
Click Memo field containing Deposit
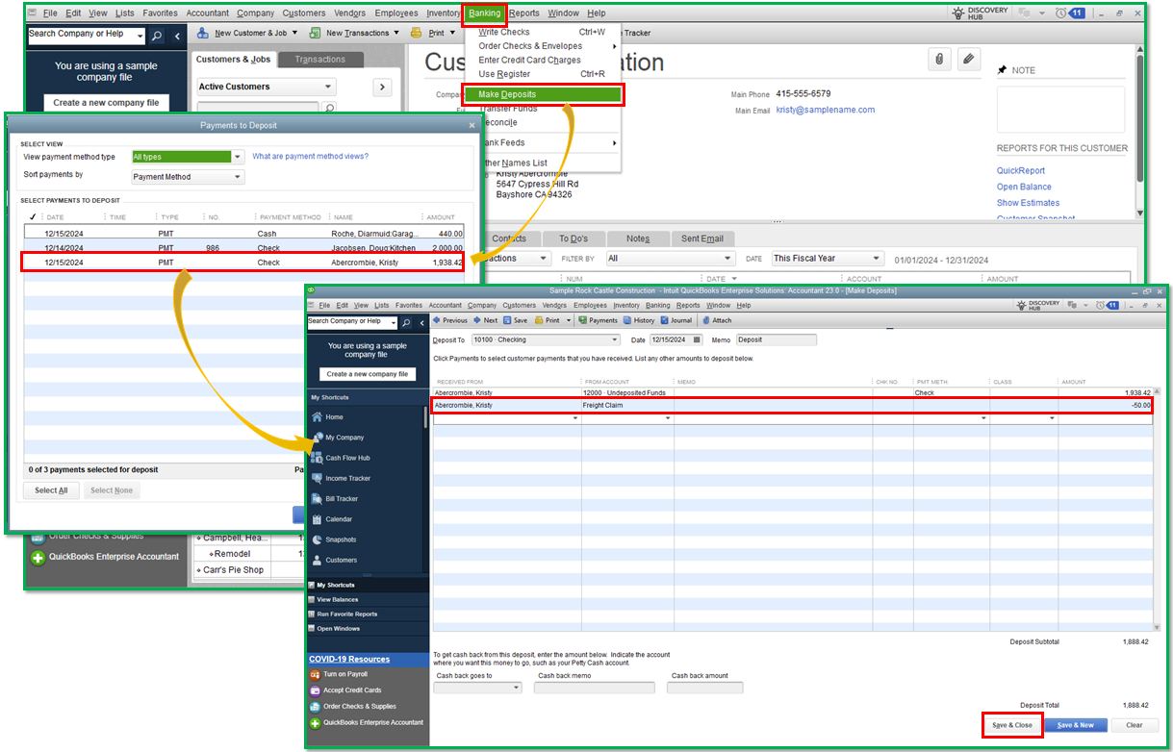tap(777, 340)
